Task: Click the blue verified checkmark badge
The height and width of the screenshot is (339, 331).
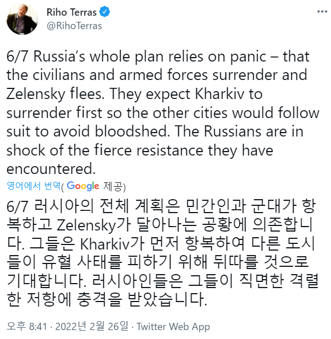Action: coord(105,12)
